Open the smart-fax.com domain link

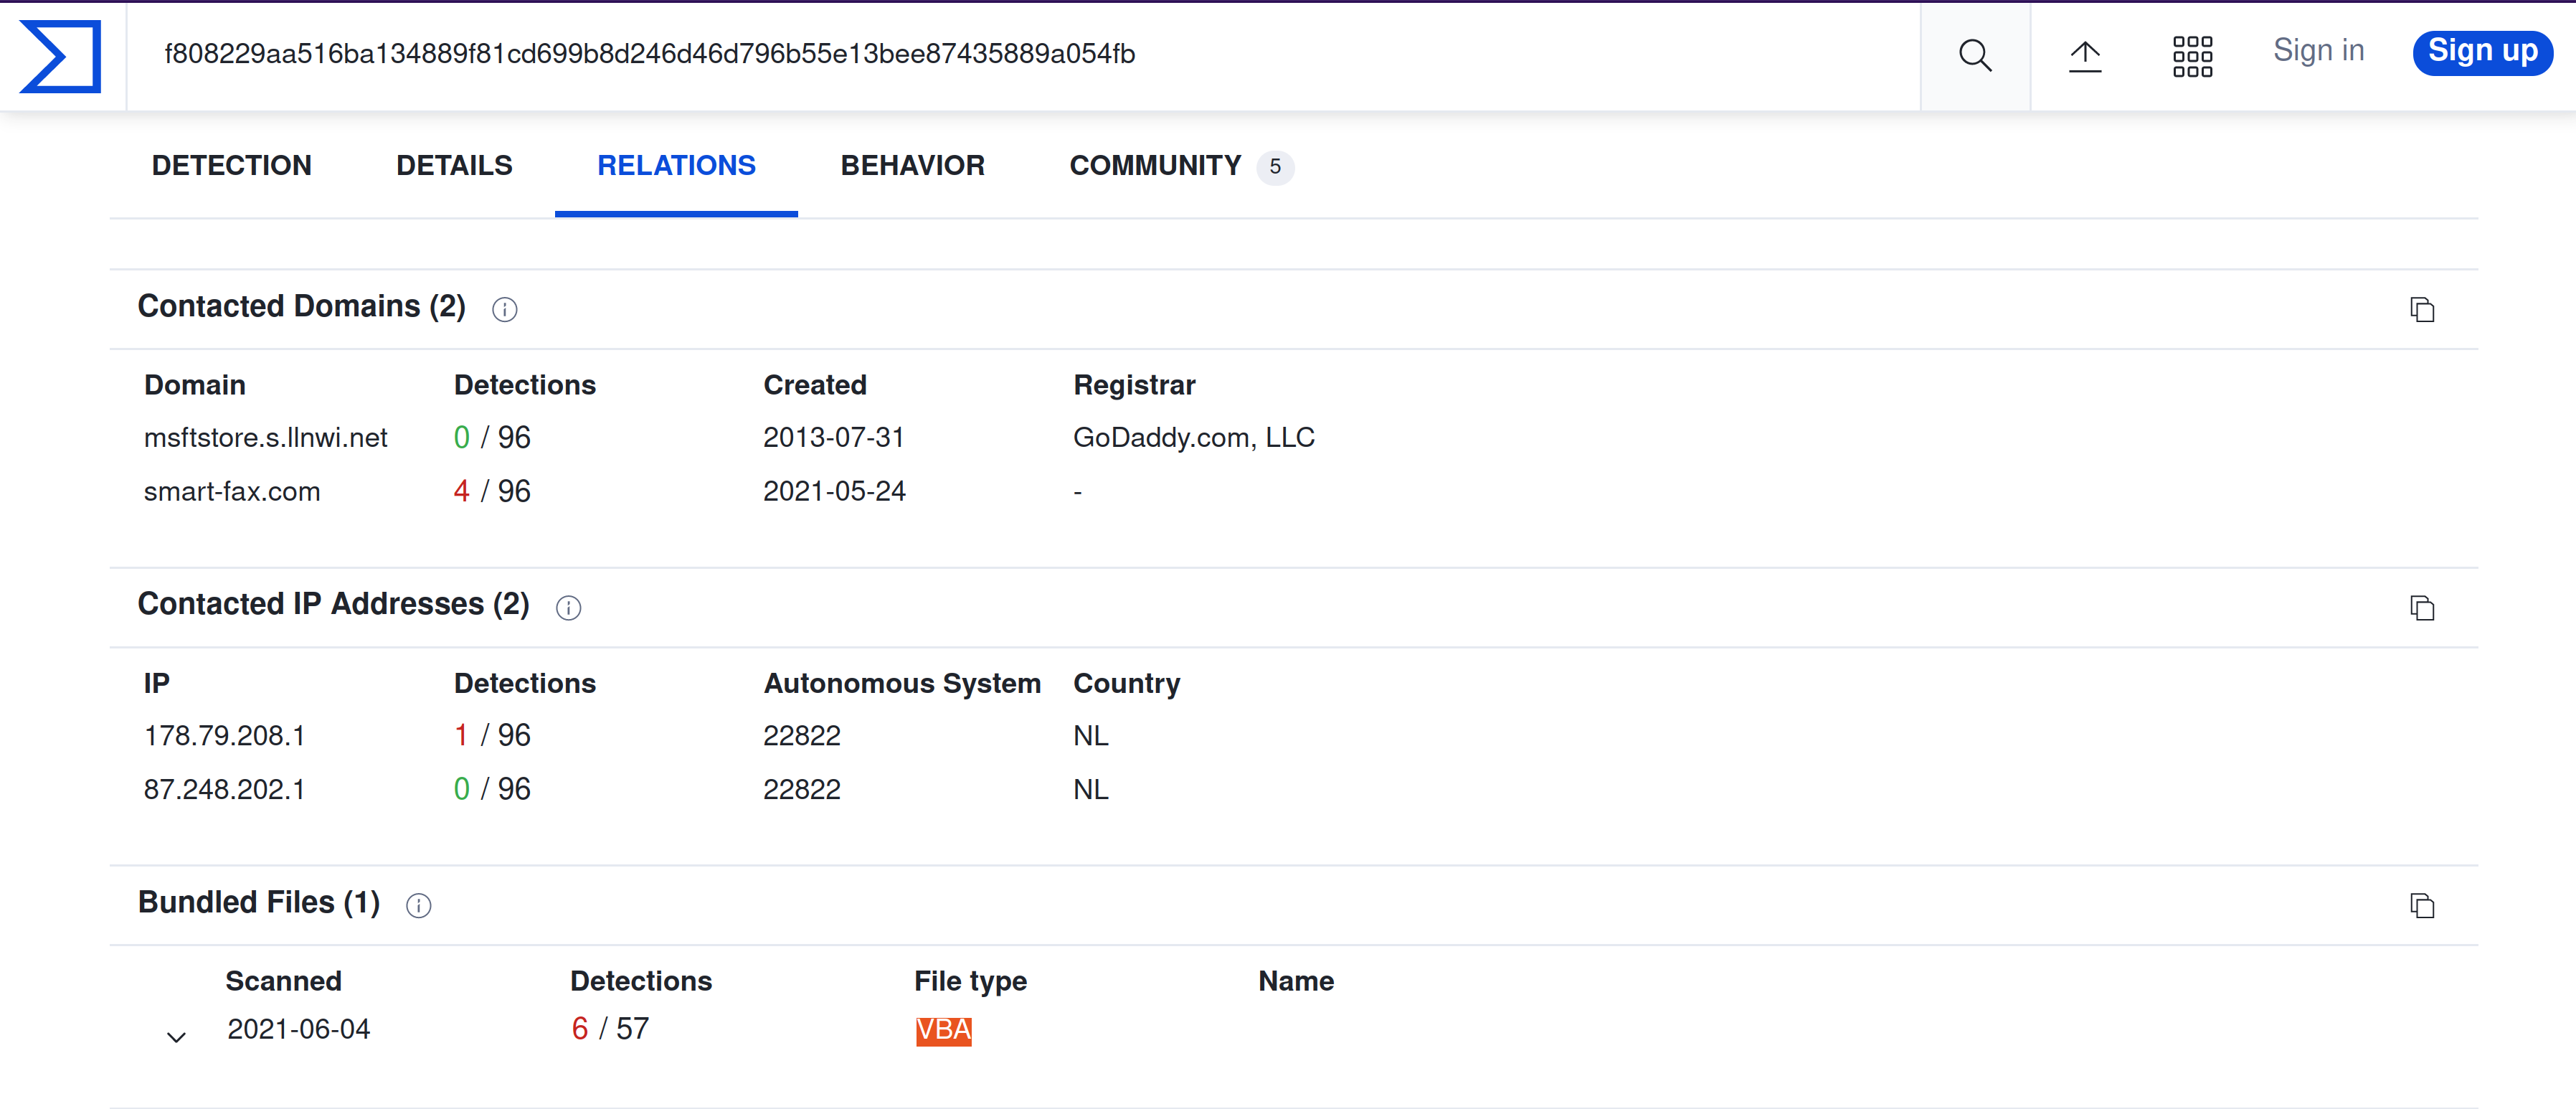(232, 492)
